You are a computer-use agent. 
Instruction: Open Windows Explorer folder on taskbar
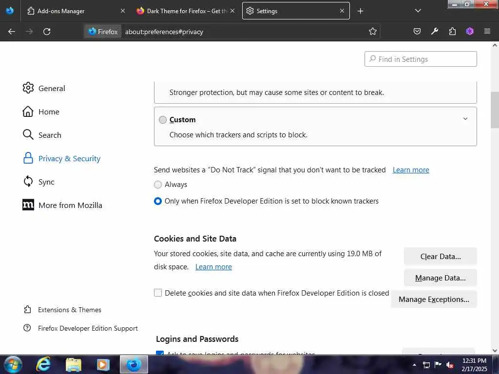click(x=74, y=364)
